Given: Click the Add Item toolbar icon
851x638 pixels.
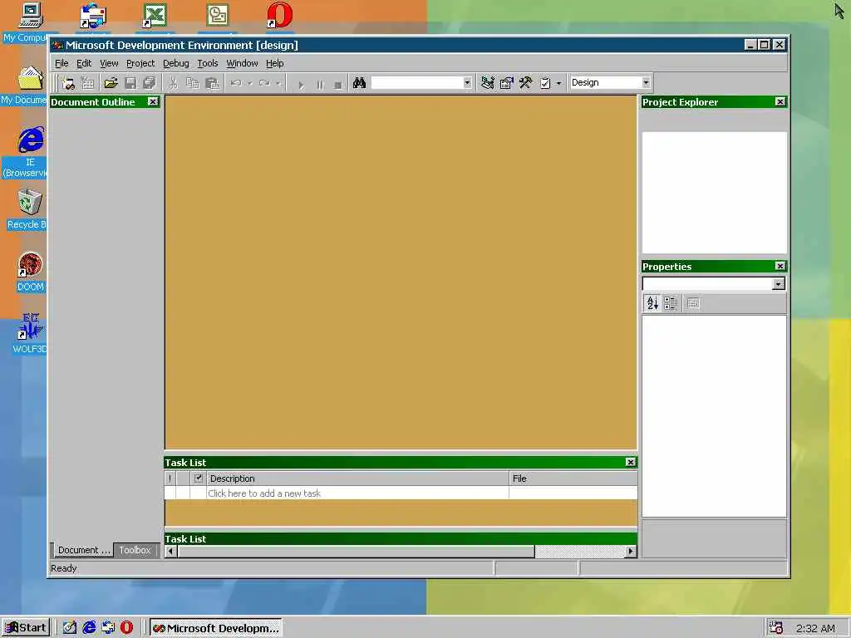Looking at the screenshot, I should pyautogui.click(x=86, y=83).
